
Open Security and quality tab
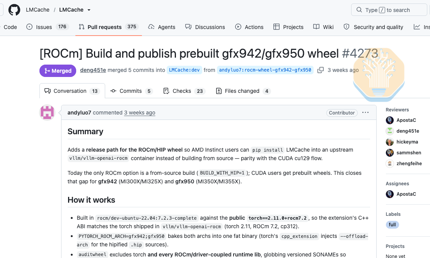(373, 27)
